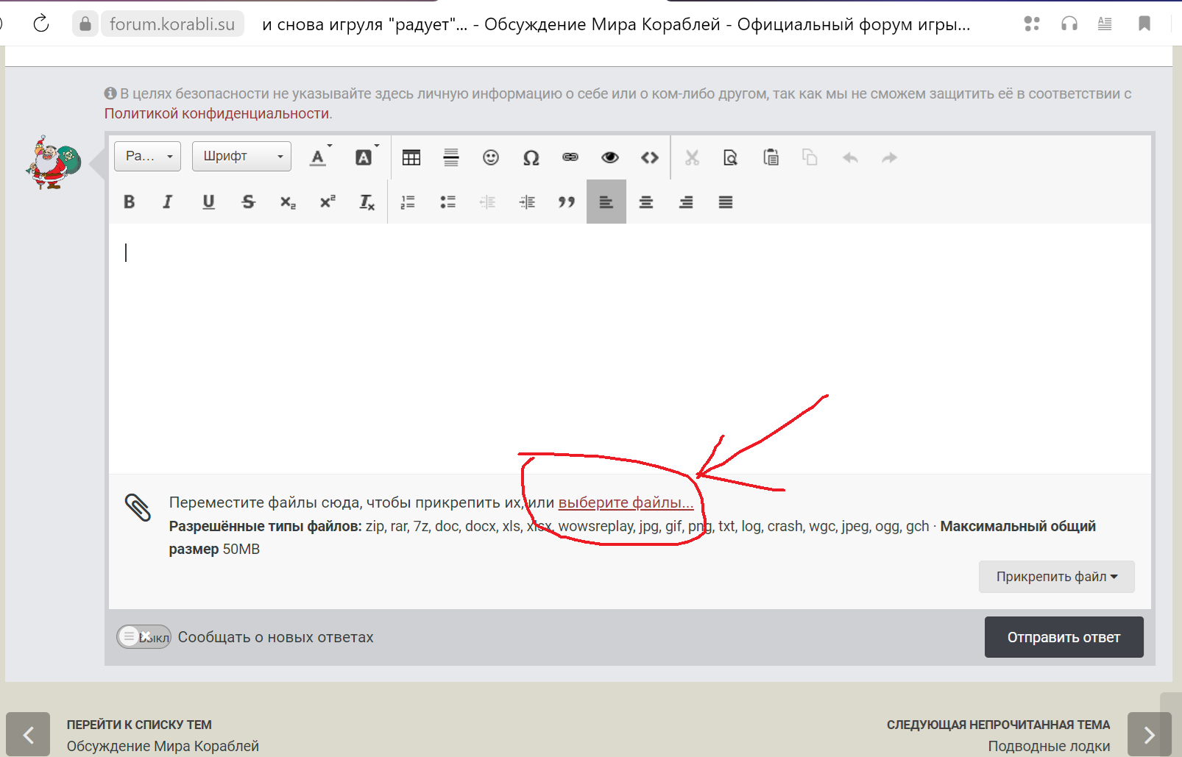Open the font size dropdown
This screenshot has width=1182, height=757.
(147, 156)
